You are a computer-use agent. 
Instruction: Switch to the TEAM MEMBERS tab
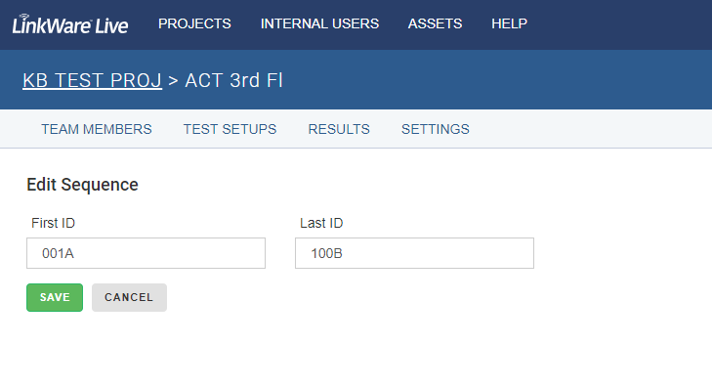[x=97, y=129]
